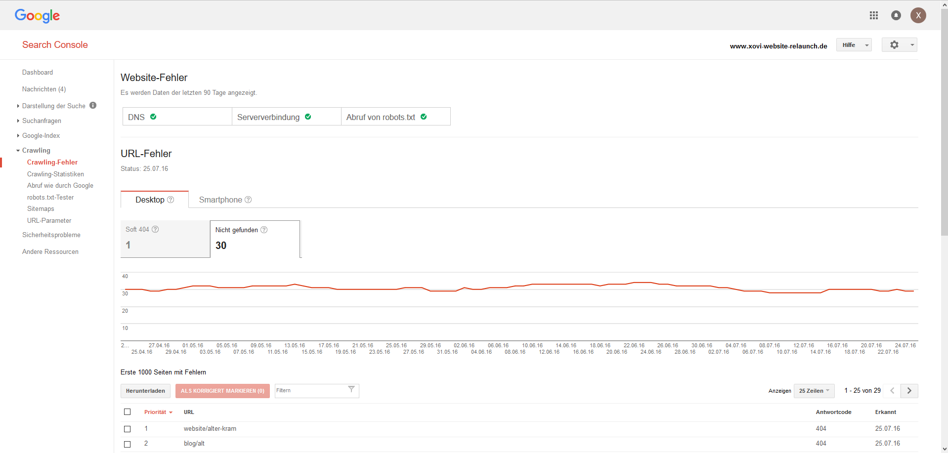Click robots.txt green check icon
This screenshot has height=453, width=948.
(424, 117)
